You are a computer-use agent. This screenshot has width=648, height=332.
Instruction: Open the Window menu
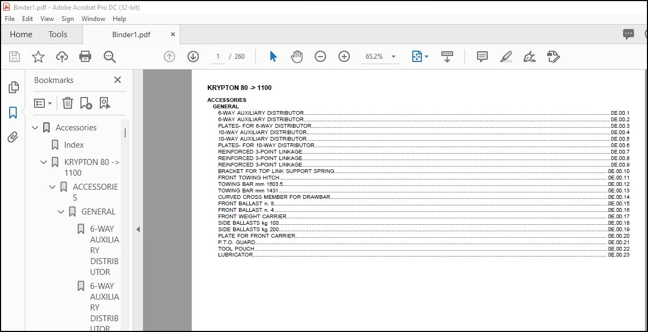93,18
